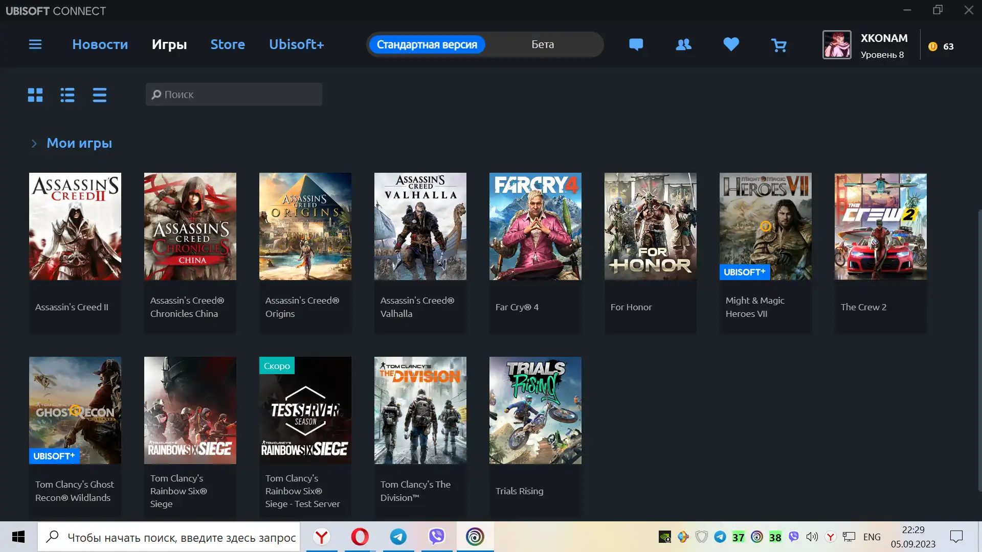Open the Ubisoft+ tab
Image resolution: width=982 pixels, height=552 pixels.
(x=297, y=44)
